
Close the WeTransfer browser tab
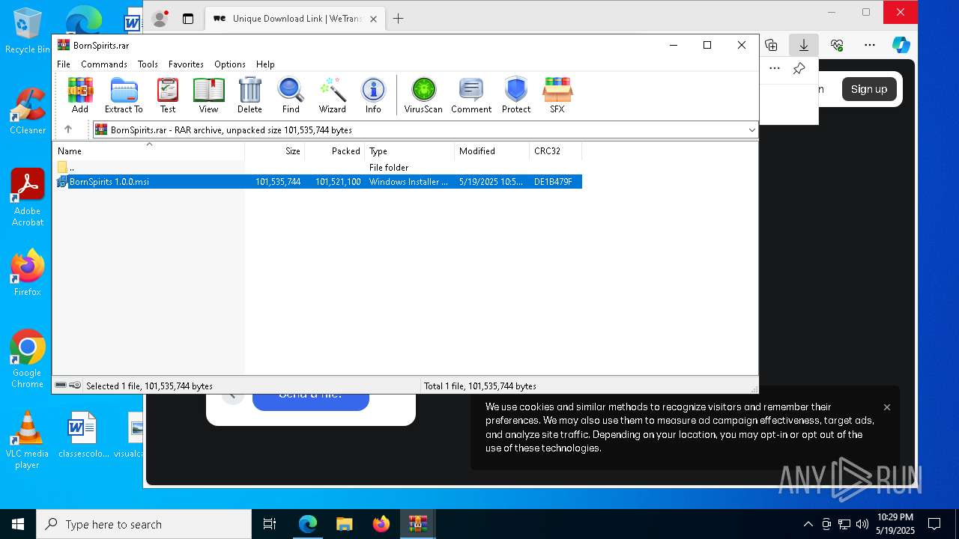(373, 19)
